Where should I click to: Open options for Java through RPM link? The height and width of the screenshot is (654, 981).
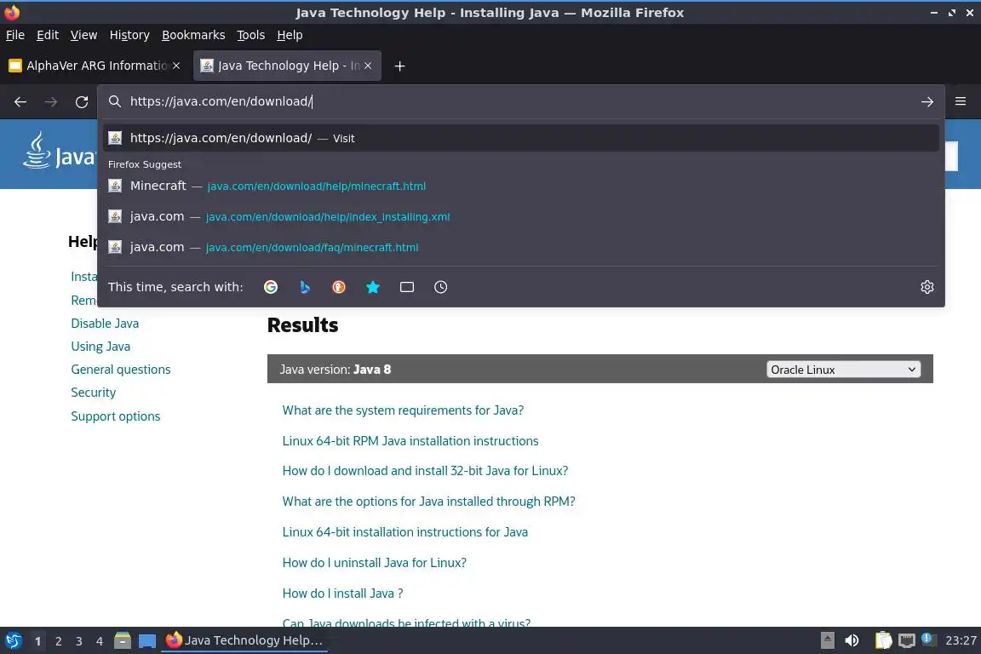[x=428, y=502]
